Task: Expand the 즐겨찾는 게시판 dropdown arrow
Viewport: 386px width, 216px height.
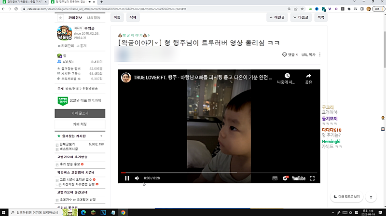Action: [102, 136]
